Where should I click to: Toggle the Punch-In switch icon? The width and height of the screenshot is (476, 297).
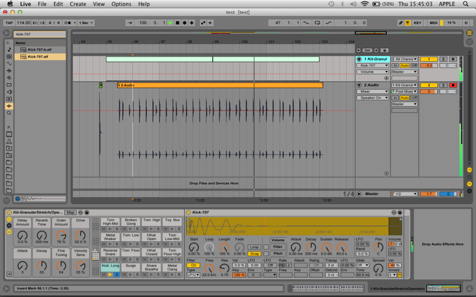point(306,23)
